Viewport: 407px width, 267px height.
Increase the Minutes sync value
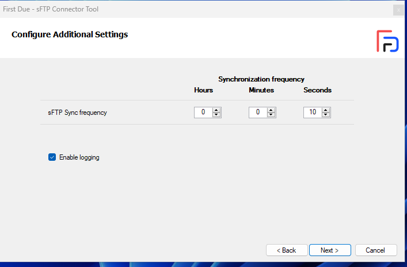point(271,110)
